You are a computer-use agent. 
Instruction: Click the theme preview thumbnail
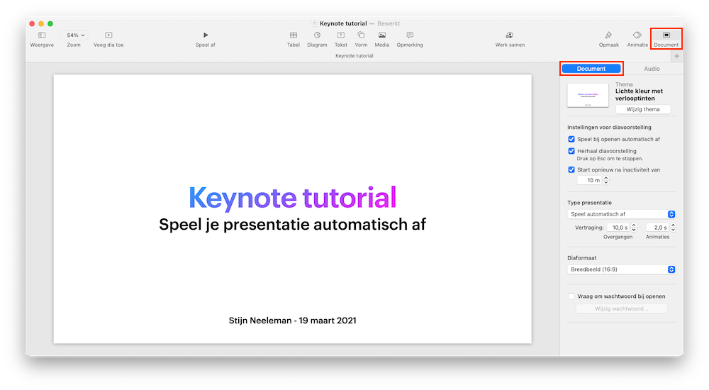pyautogui.click(x=588, y=95)
